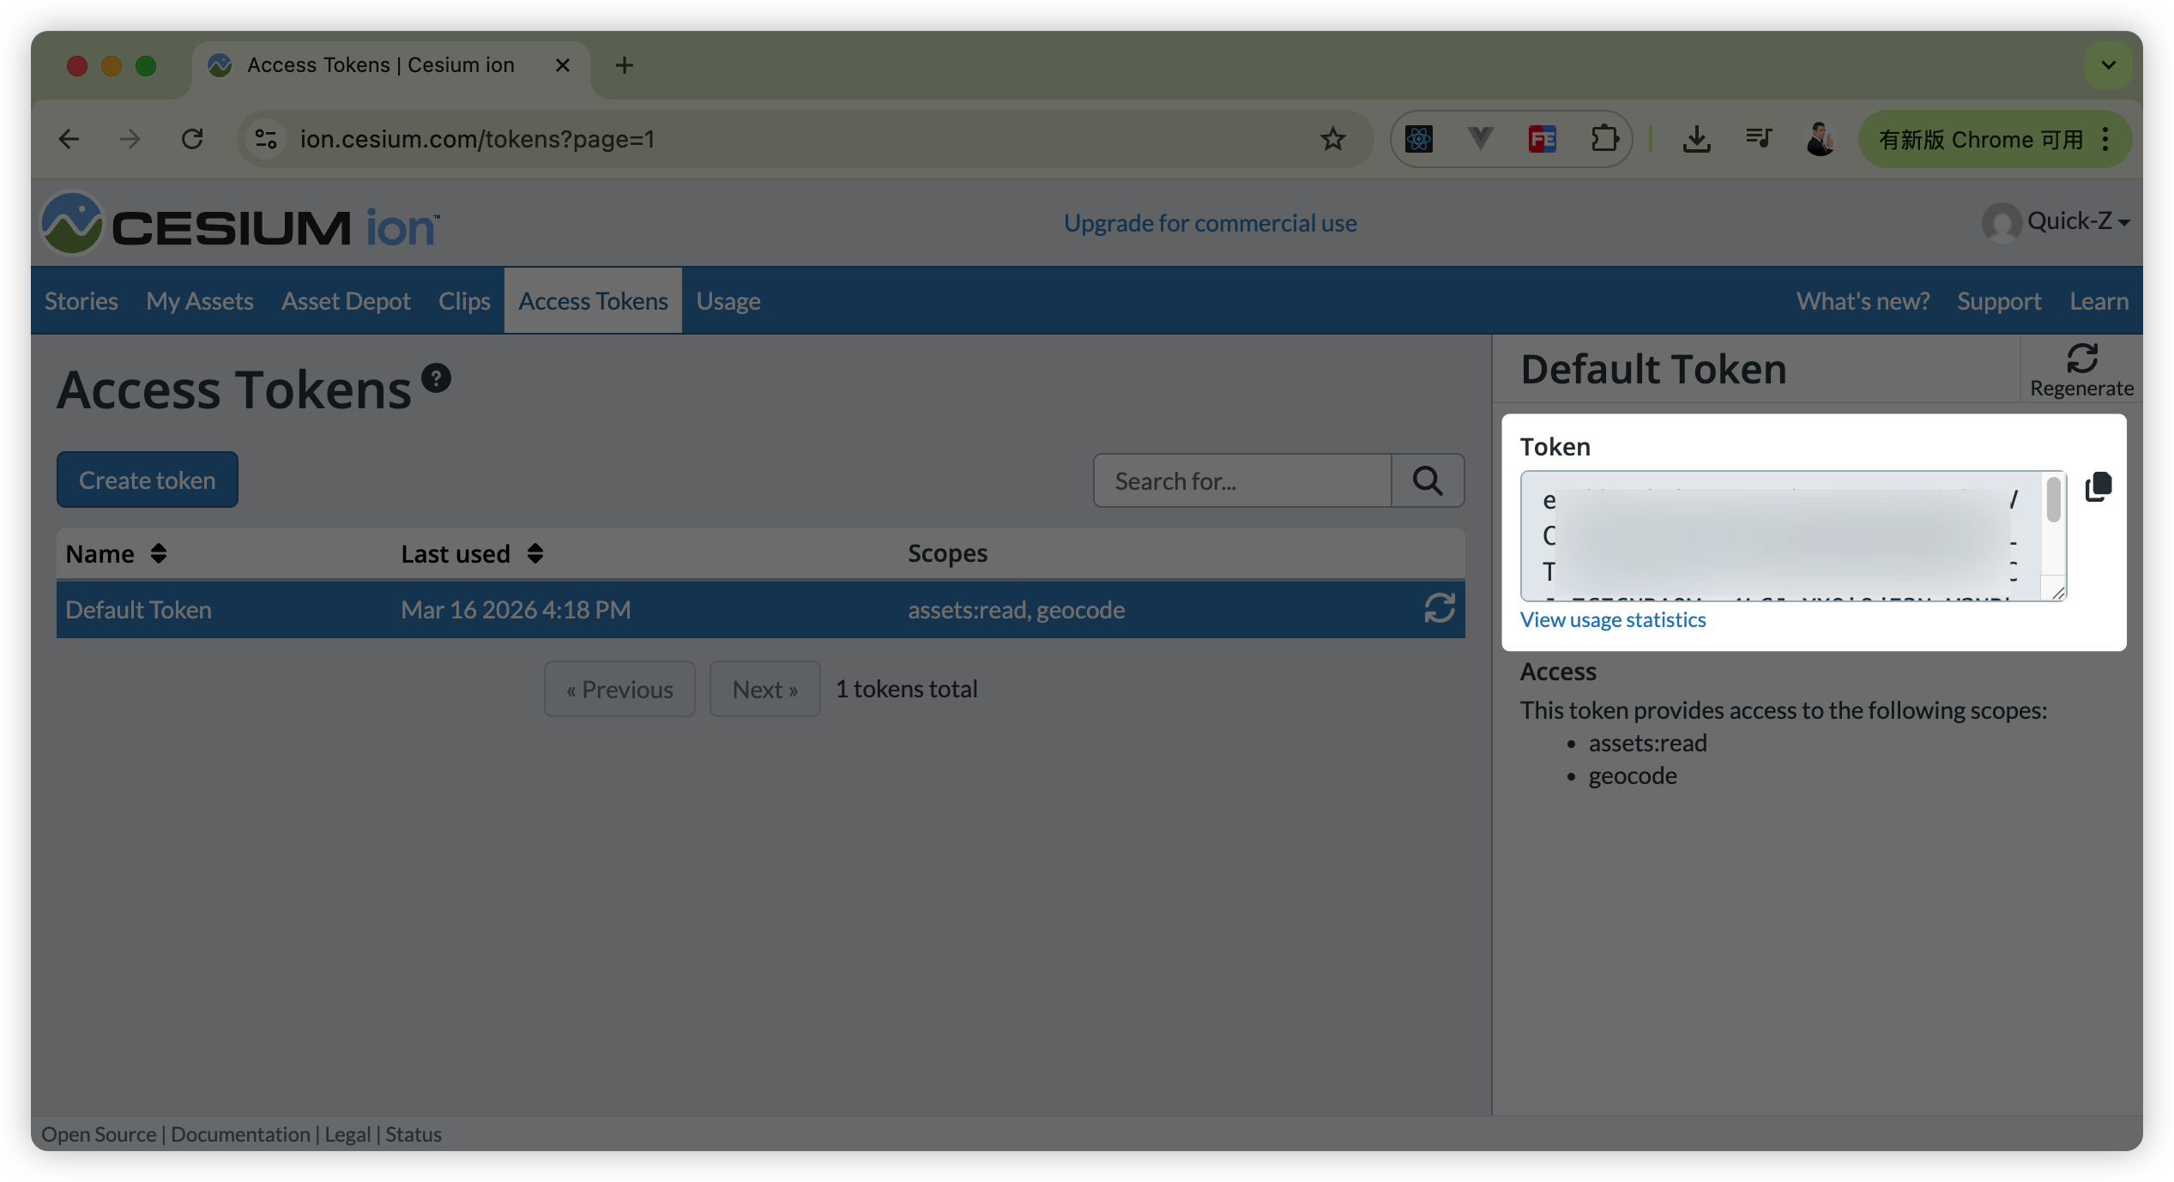Click the token textarea scrollbar
The width and height of the screenshot is (2174, 1182).
pyautogui.click(x=2053, y=501)
